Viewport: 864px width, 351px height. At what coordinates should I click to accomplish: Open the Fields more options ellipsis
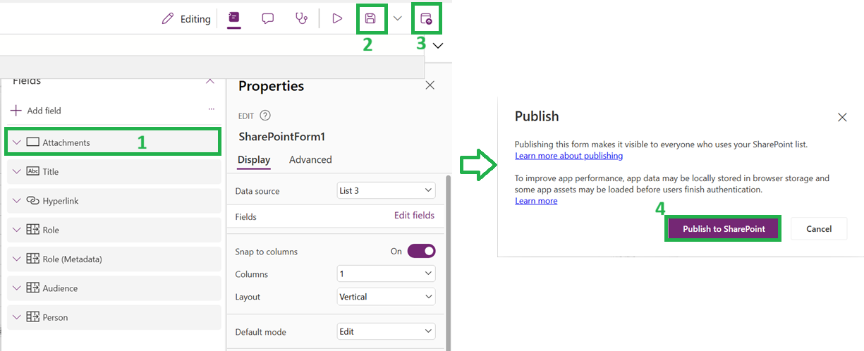tap(211, 110)
